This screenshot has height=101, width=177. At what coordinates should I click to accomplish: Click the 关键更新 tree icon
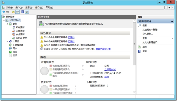pos(13,31)
